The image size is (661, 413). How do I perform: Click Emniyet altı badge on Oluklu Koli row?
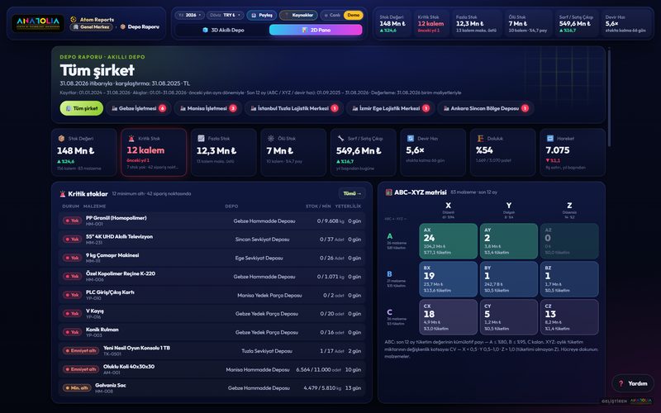pyautogui.click(x=81, y=369)
